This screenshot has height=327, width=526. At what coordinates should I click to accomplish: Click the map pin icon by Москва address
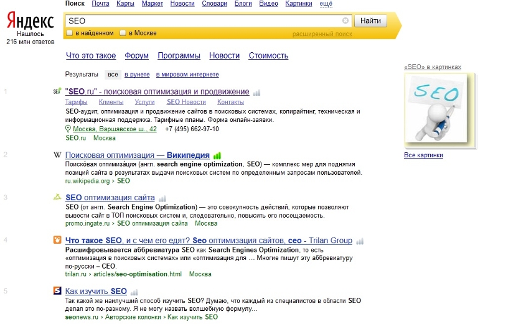tap(68, 129)
